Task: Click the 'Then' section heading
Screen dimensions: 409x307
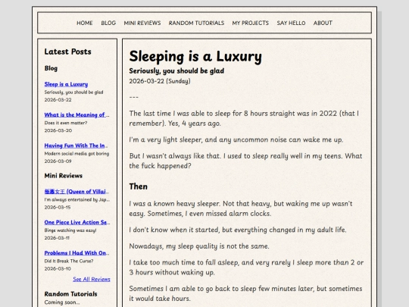Action: (139, 186)
